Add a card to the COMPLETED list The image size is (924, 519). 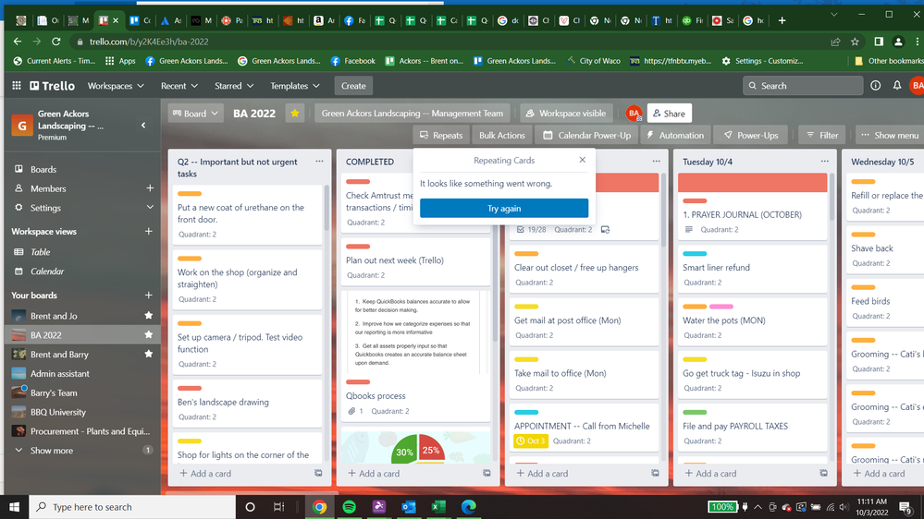pyautogui.click(x=374, y=473)
